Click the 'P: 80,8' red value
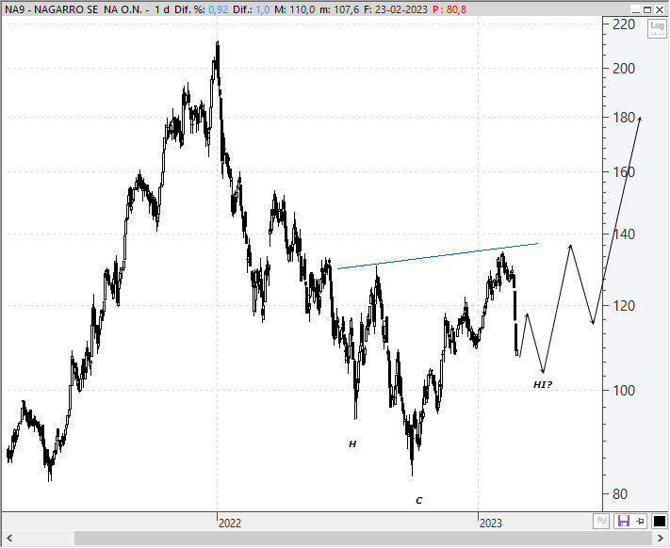Image resolution: width=670 pixels, height=548 pixels. coord(449,9)
